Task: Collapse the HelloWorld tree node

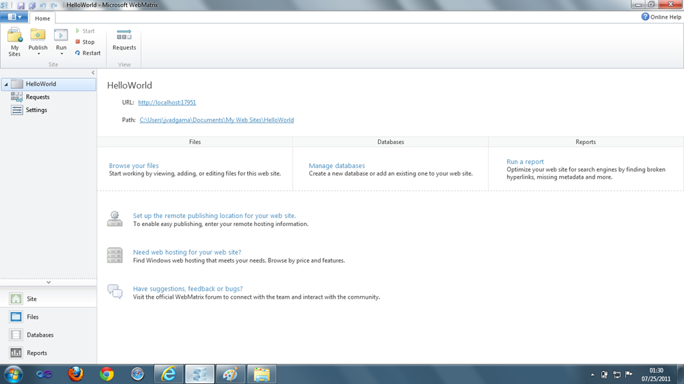Action: [6, 84]
